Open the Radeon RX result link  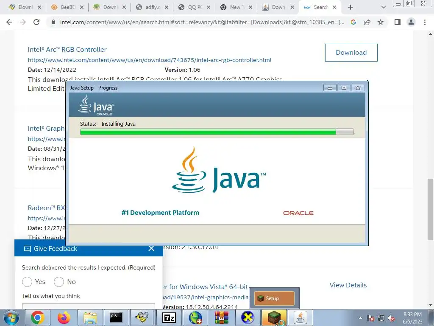click(46, 208)
